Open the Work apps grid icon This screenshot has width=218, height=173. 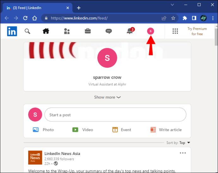coord(175,31)
